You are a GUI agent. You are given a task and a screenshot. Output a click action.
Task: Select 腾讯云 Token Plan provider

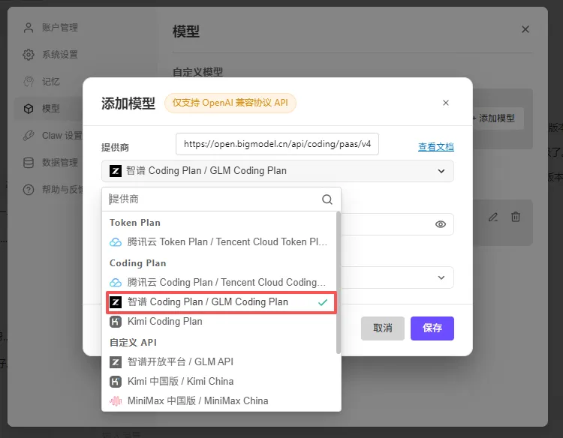(219, 242)
